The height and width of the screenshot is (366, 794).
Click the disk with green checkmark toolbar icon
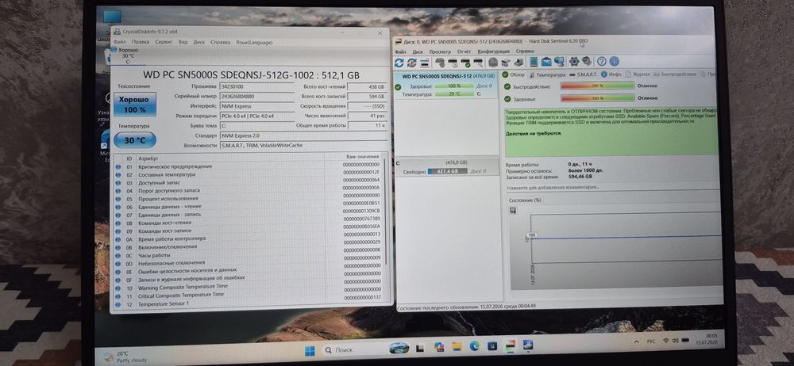pos(465,62)
